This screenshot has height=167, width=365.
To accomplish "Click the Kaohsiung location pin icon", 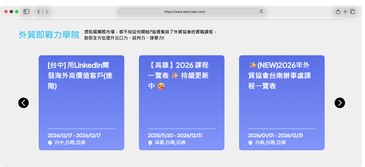I will click(150, 143).
